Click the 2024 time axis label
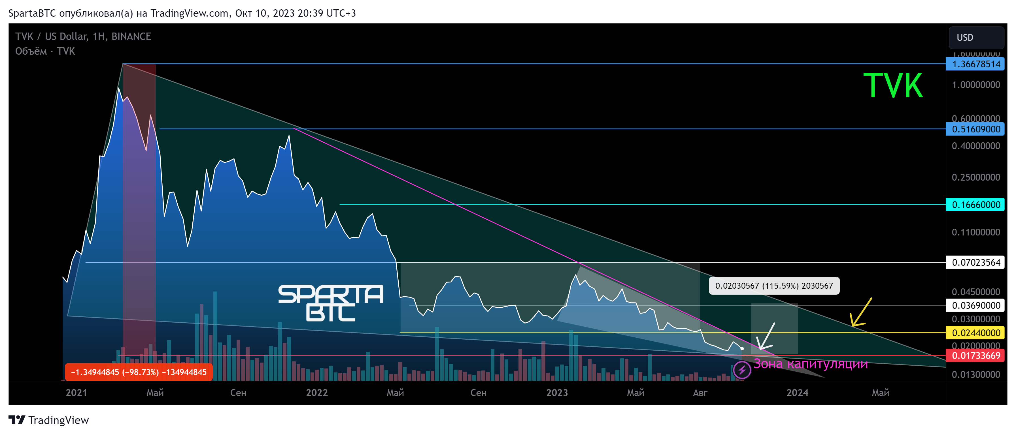Viewport: 1016px width, 435px height. pyautogui.click(x=797, y=393)
